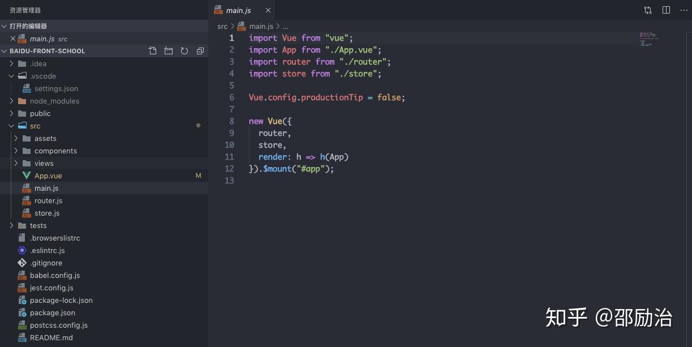The height and width of the screenshot is (347, 692).
Task: Click the New Folder icon in explorer header
Action: [169, 51]
